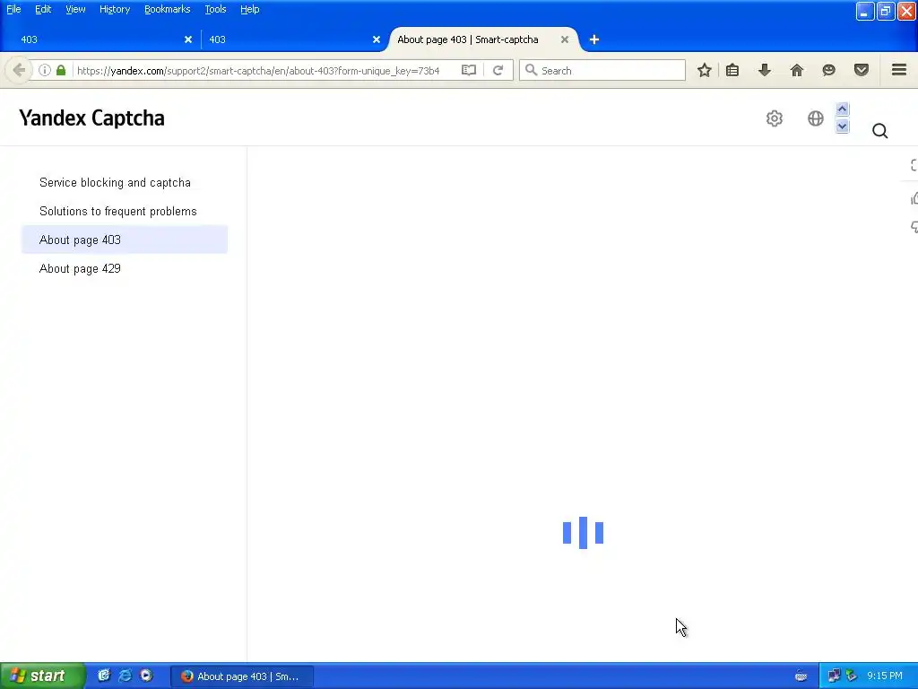The image size is (918, 689).
Task: Open the File menu
Action: (13, 9)
